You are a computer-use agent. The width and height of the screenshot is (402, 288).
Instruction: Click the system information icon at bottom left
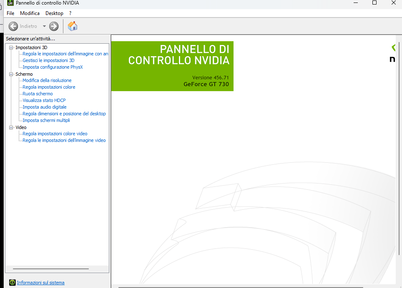pos(12,282)
